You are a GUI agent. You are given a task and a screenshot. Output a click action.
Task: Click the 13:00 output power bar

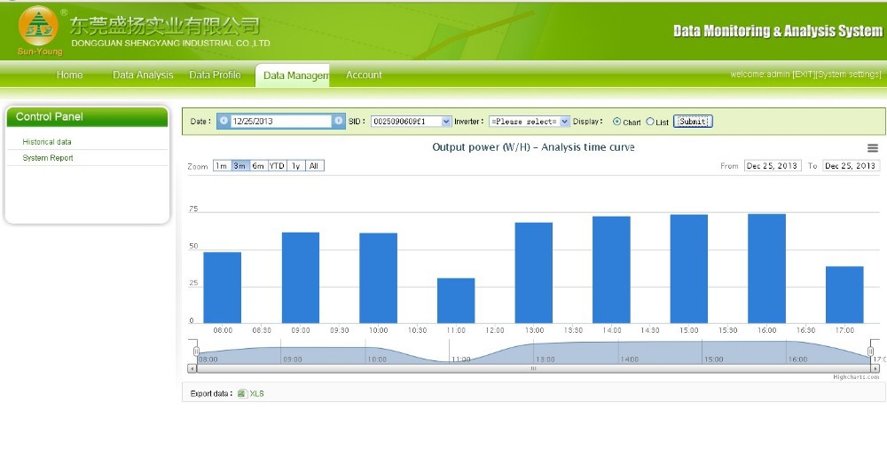[x=533, y=272]
